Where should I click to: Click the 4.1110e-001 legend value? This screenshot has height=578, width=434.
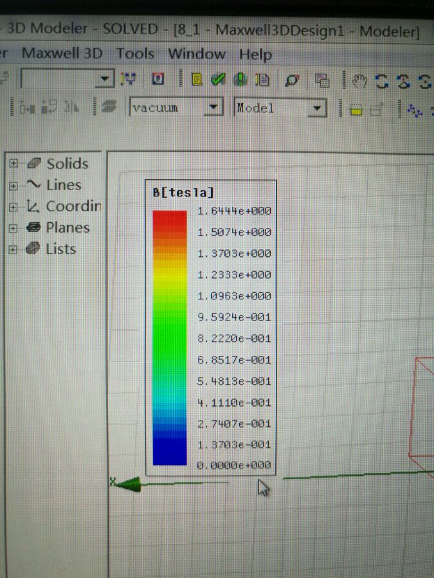click(234, 403)
